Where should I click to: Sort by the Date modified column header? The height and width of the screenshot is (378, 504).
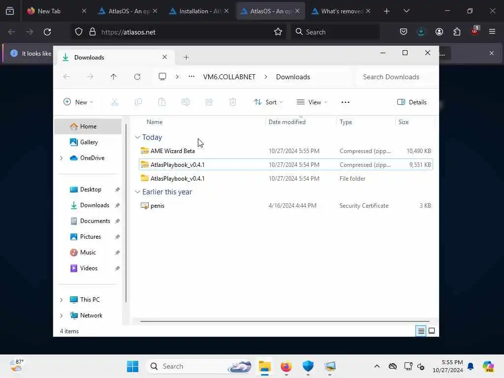coord(301,122)
